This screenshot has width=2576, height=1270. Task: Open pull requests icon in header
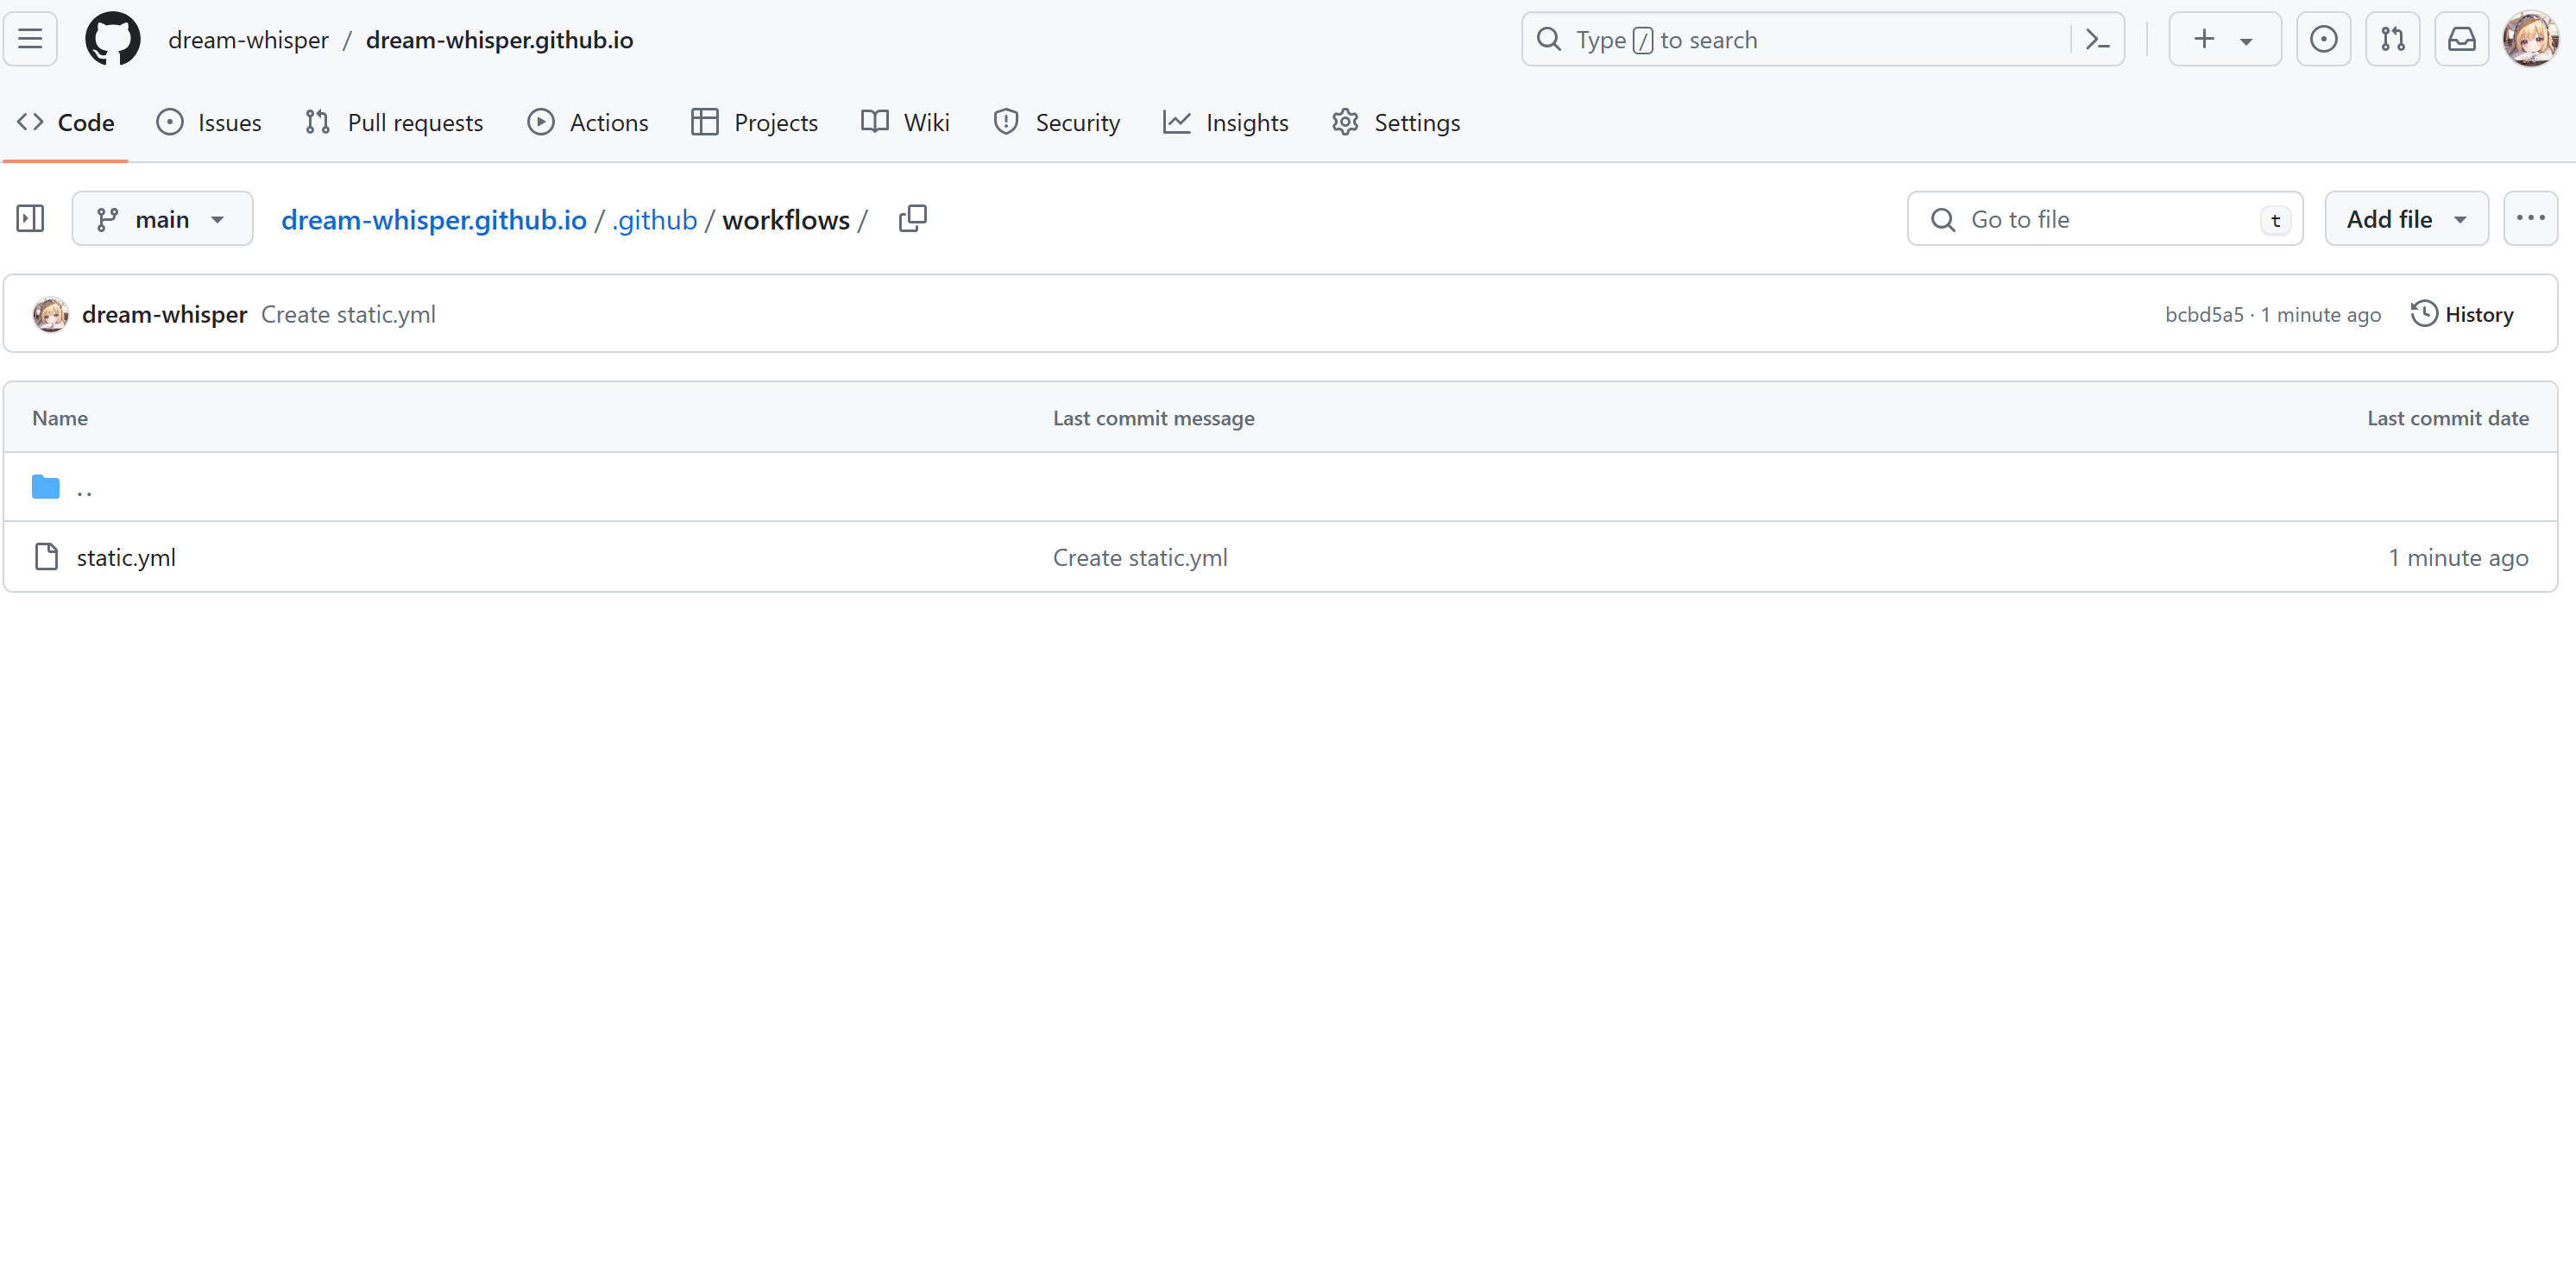pyautogui.click(x=2391, y=39)
